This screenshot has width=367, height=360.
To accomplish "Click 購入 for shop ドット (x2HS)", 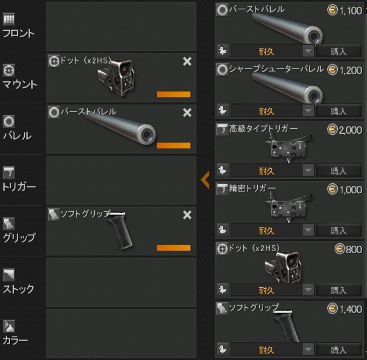I will click(338, 290).
